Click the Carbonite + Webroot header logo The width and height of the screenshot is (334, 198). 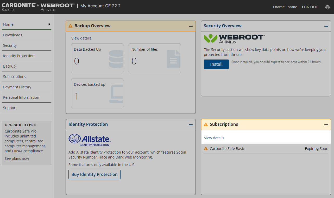38,7
